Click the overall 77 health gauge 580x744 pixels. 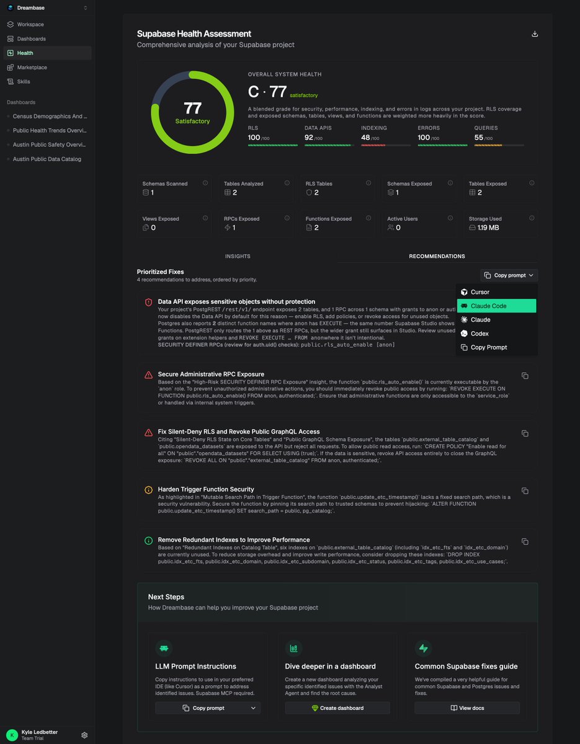(x=192, y=112)
